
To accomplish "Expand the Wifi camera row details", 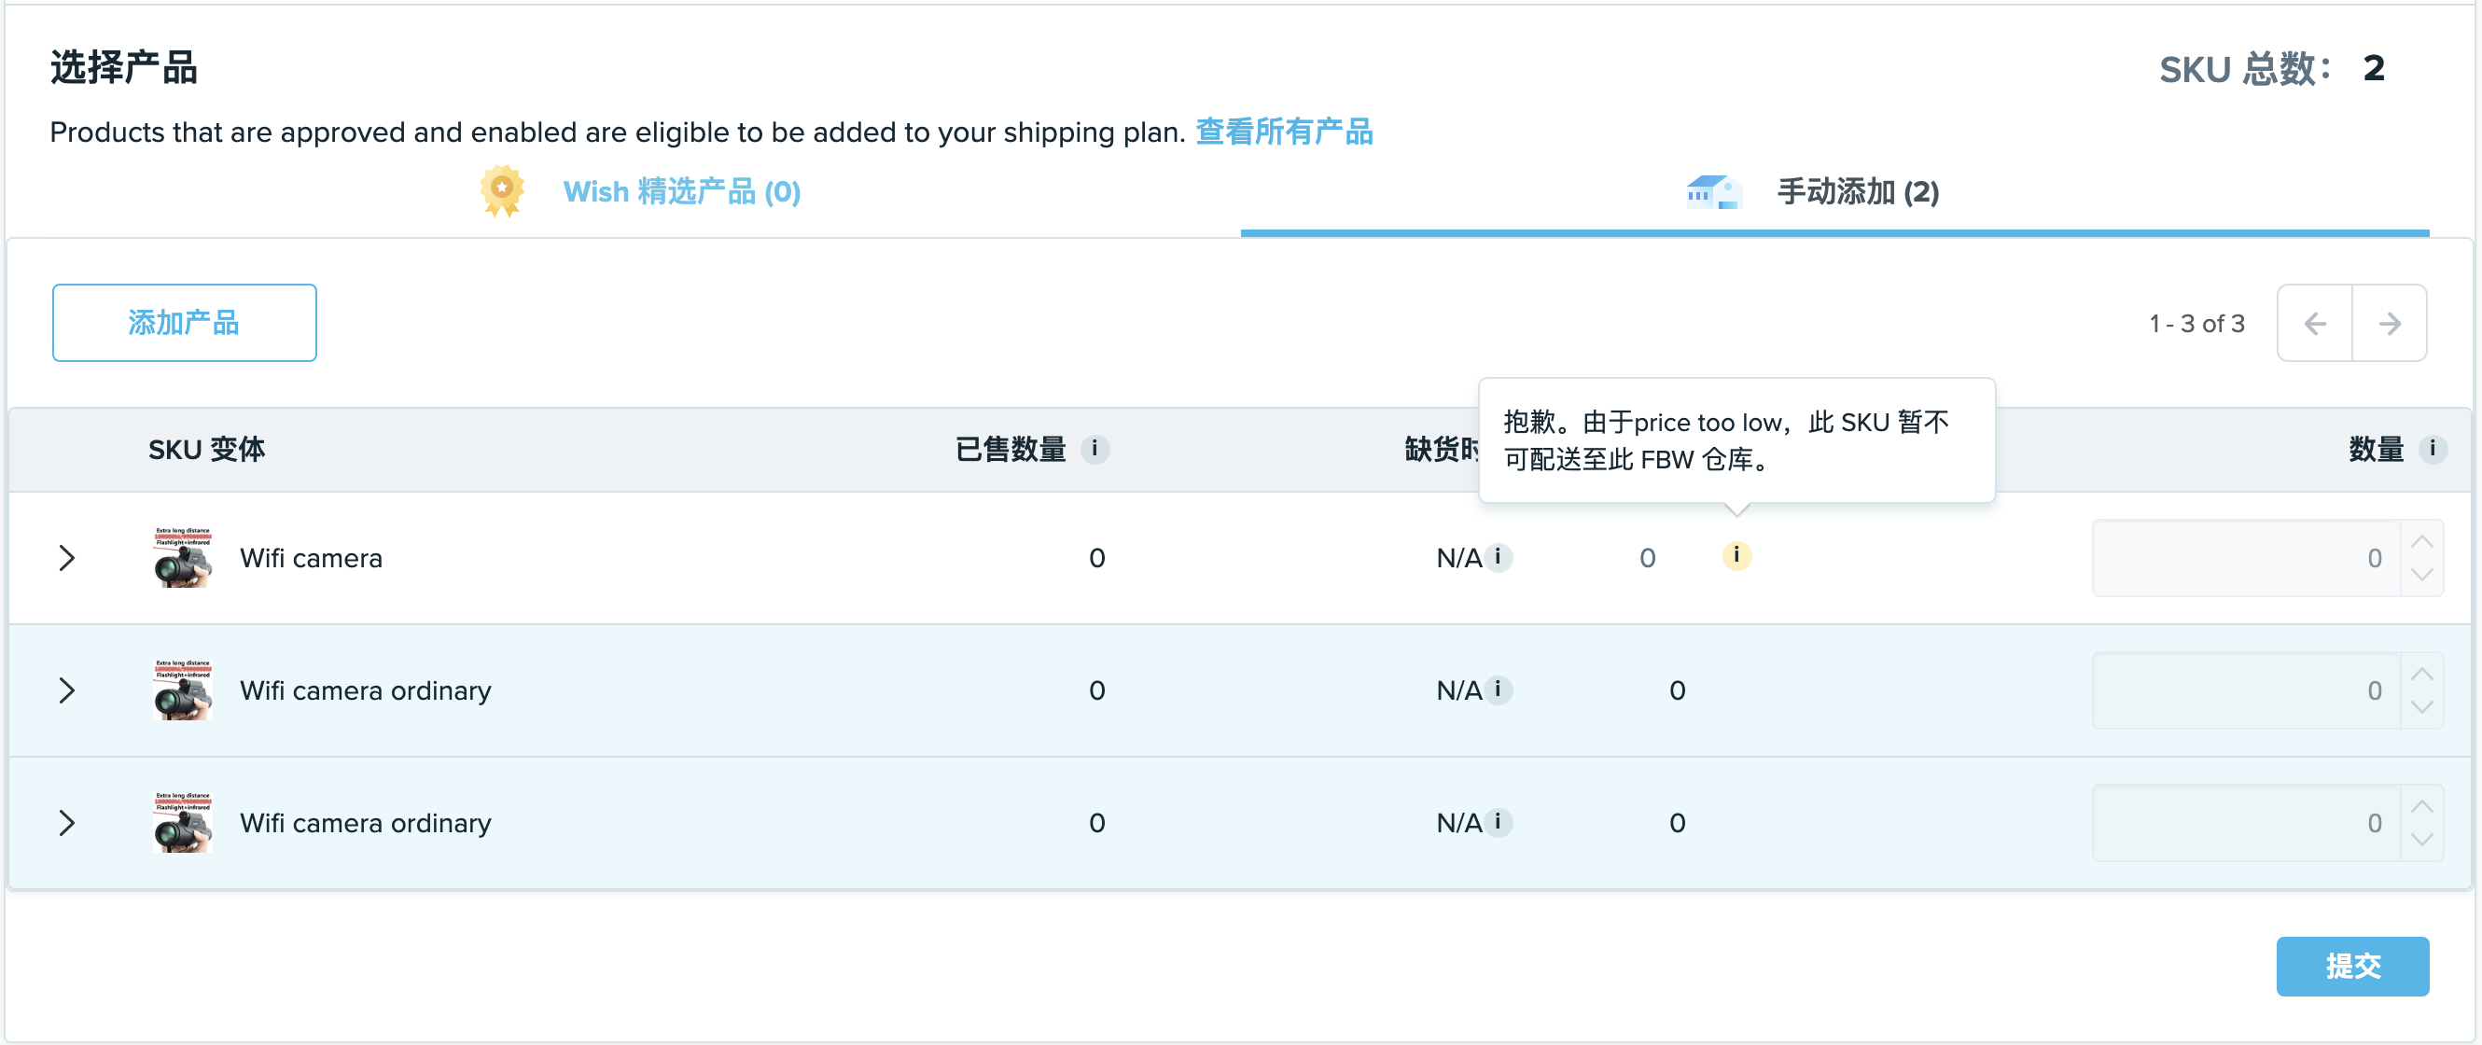I will pos(66,557).
